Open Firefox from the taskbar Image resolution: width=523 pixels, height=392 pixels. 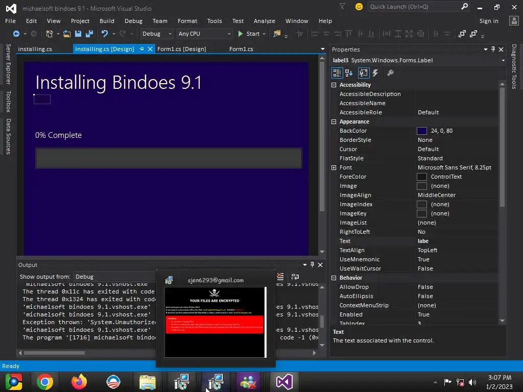pos(79,382)
